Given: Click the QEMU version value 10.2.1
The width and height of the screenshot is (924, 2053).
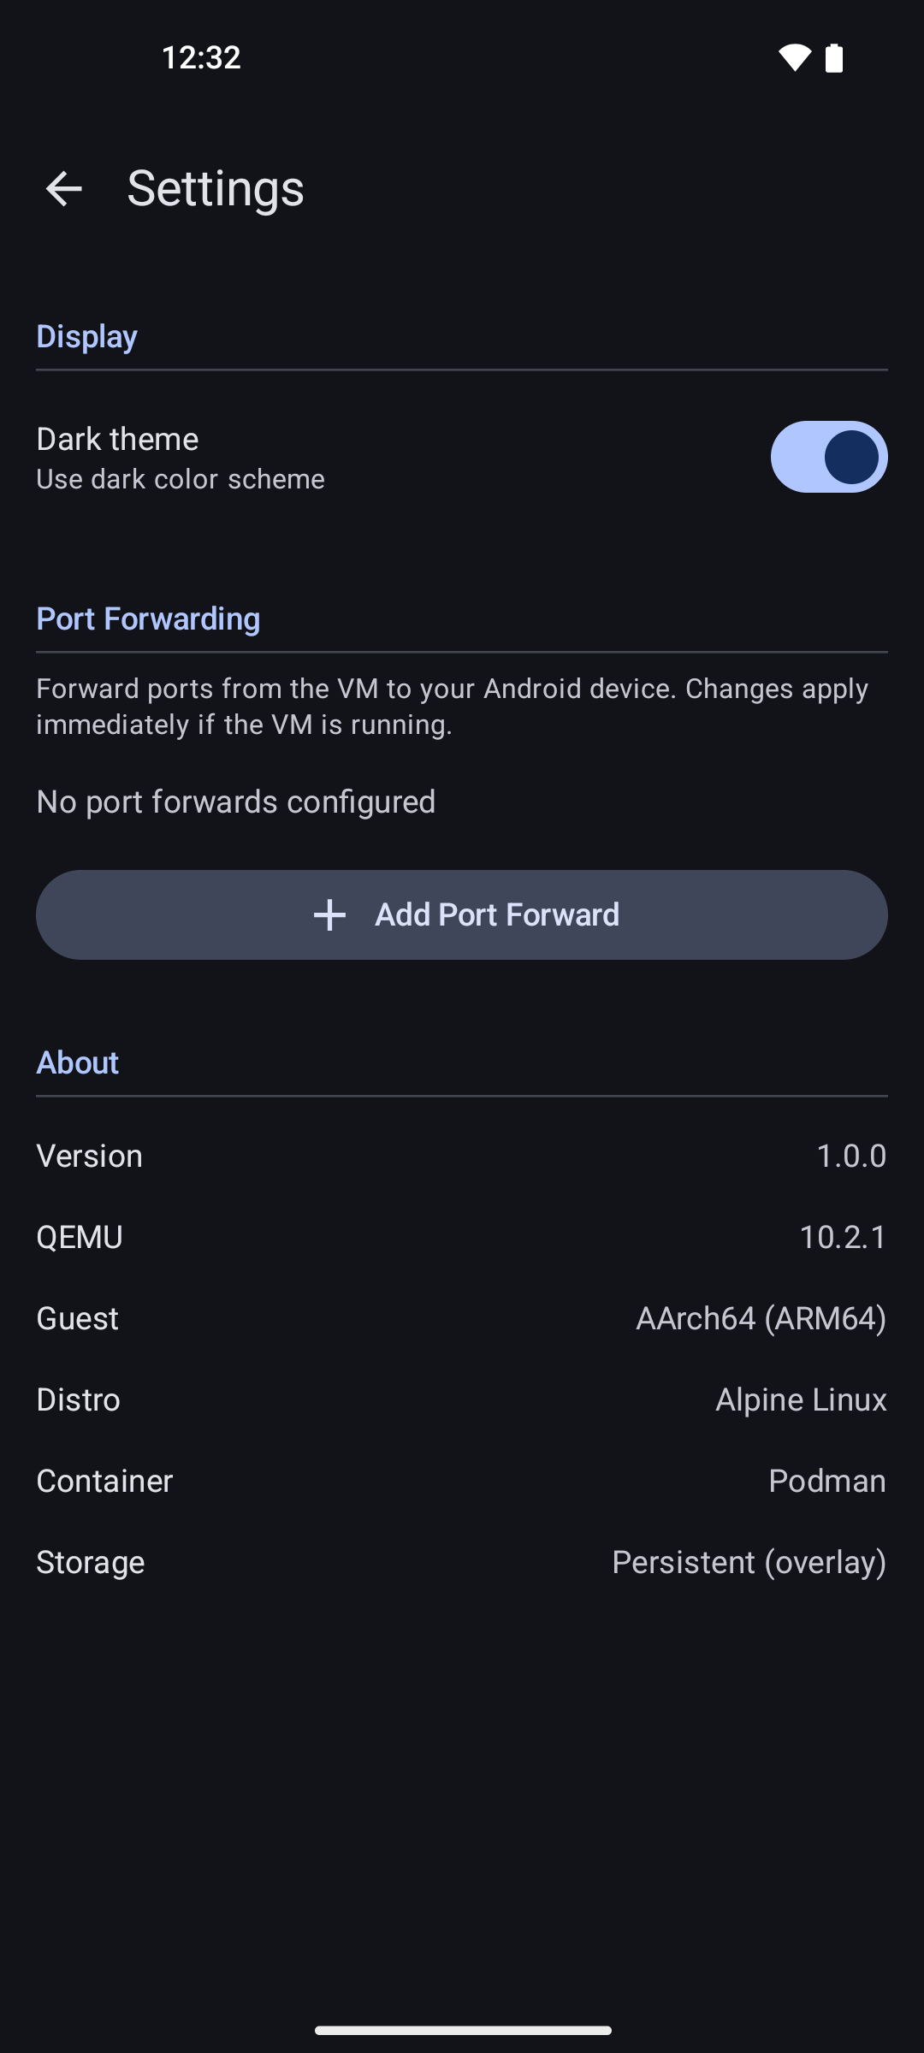Looking at the screenshot, I should [x=843, y=1237].
